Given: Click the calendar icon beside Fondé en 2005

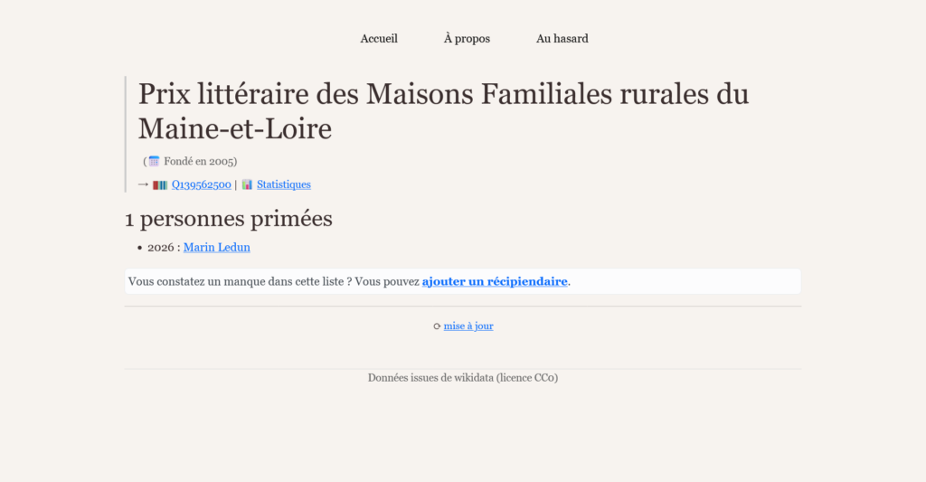Looking at the screenshot, I should (x=154, y=161).
